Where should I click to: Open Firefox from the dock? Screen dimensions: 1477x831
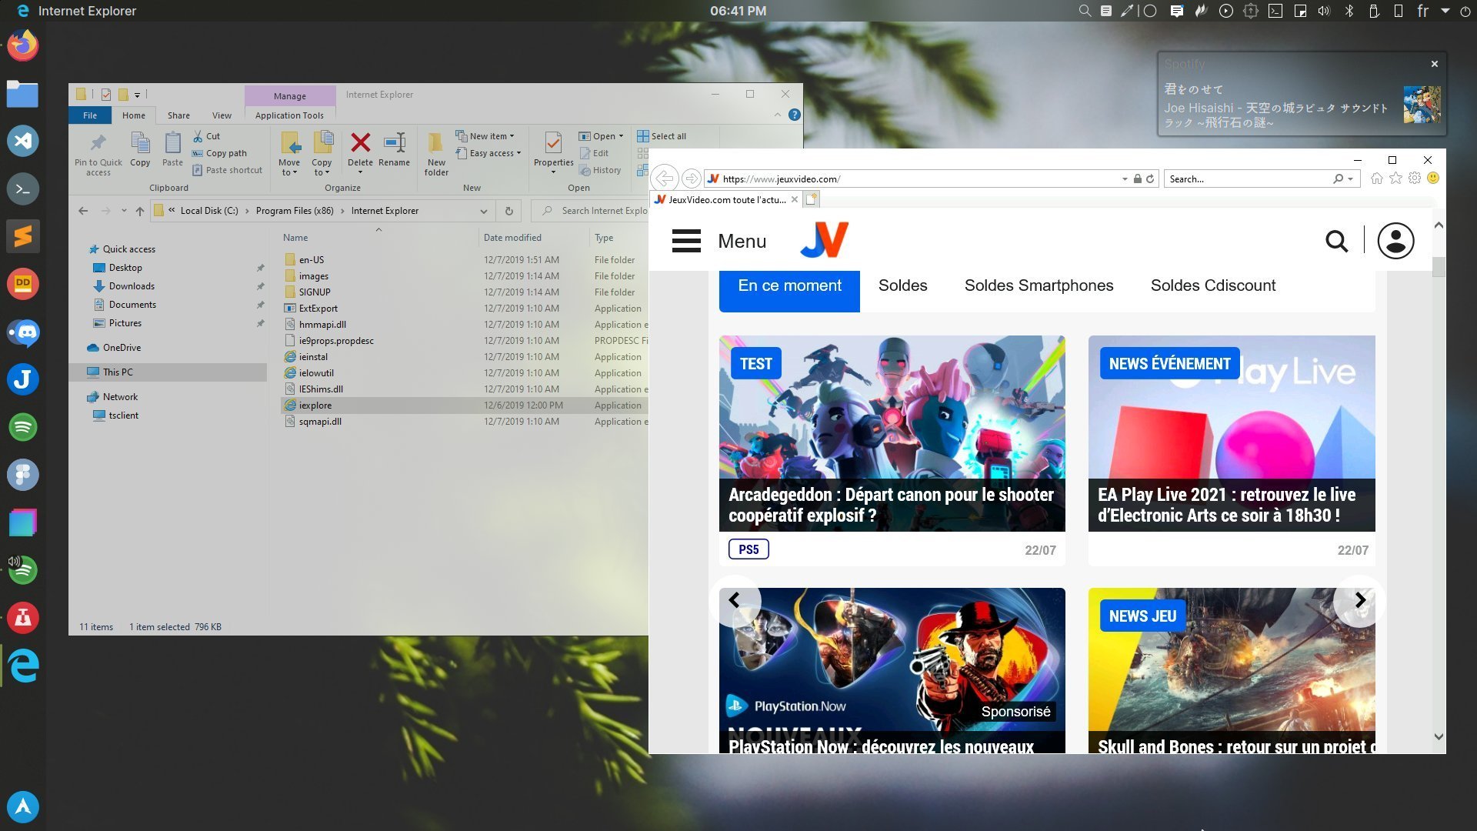click(23, 45)
